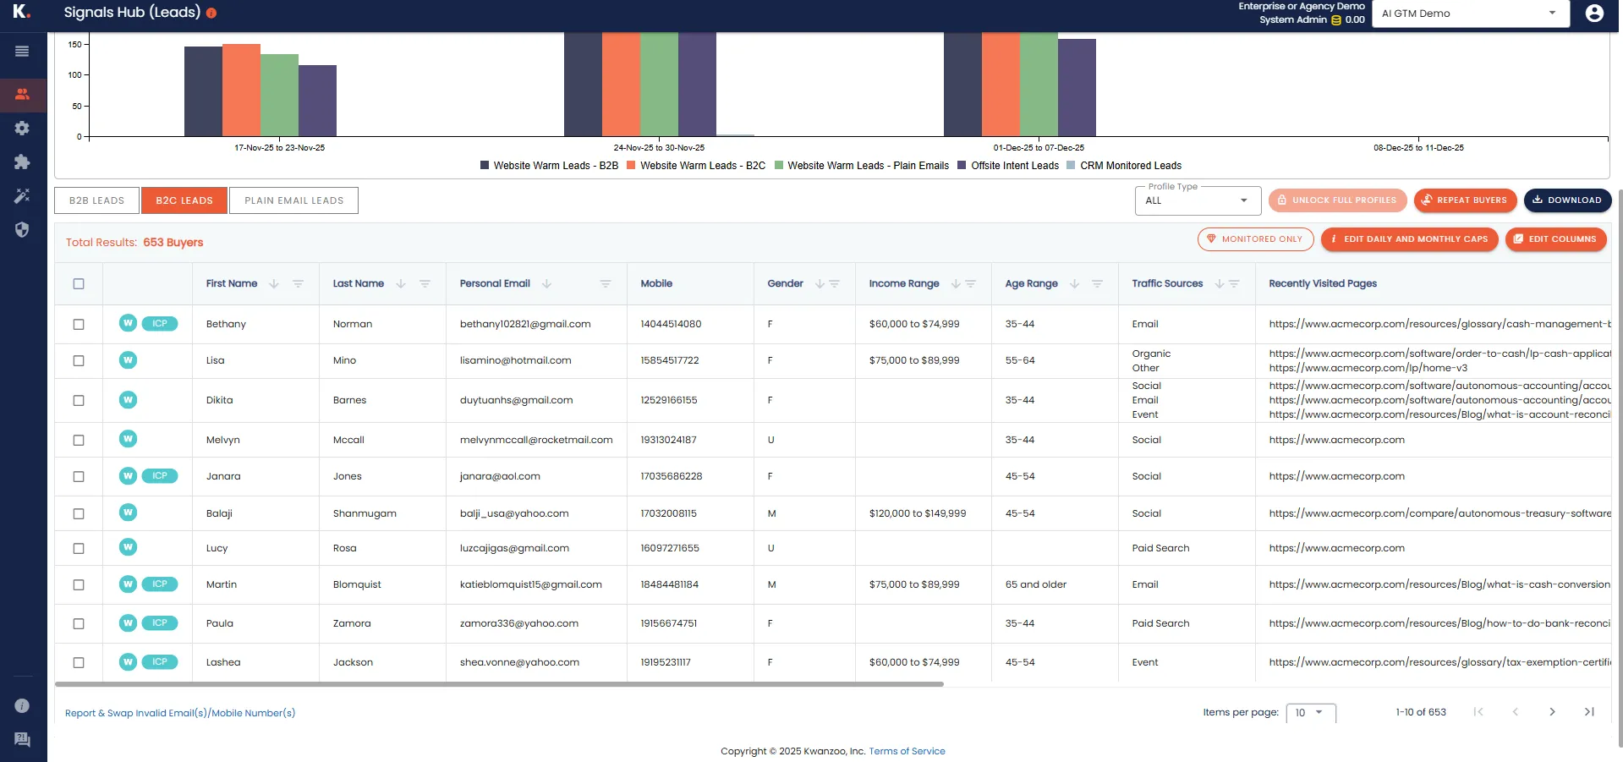Toggle the checkbox on Balaji Shanmugam's row
Screen dimensions: 1623x762
(x=79, y=513)
